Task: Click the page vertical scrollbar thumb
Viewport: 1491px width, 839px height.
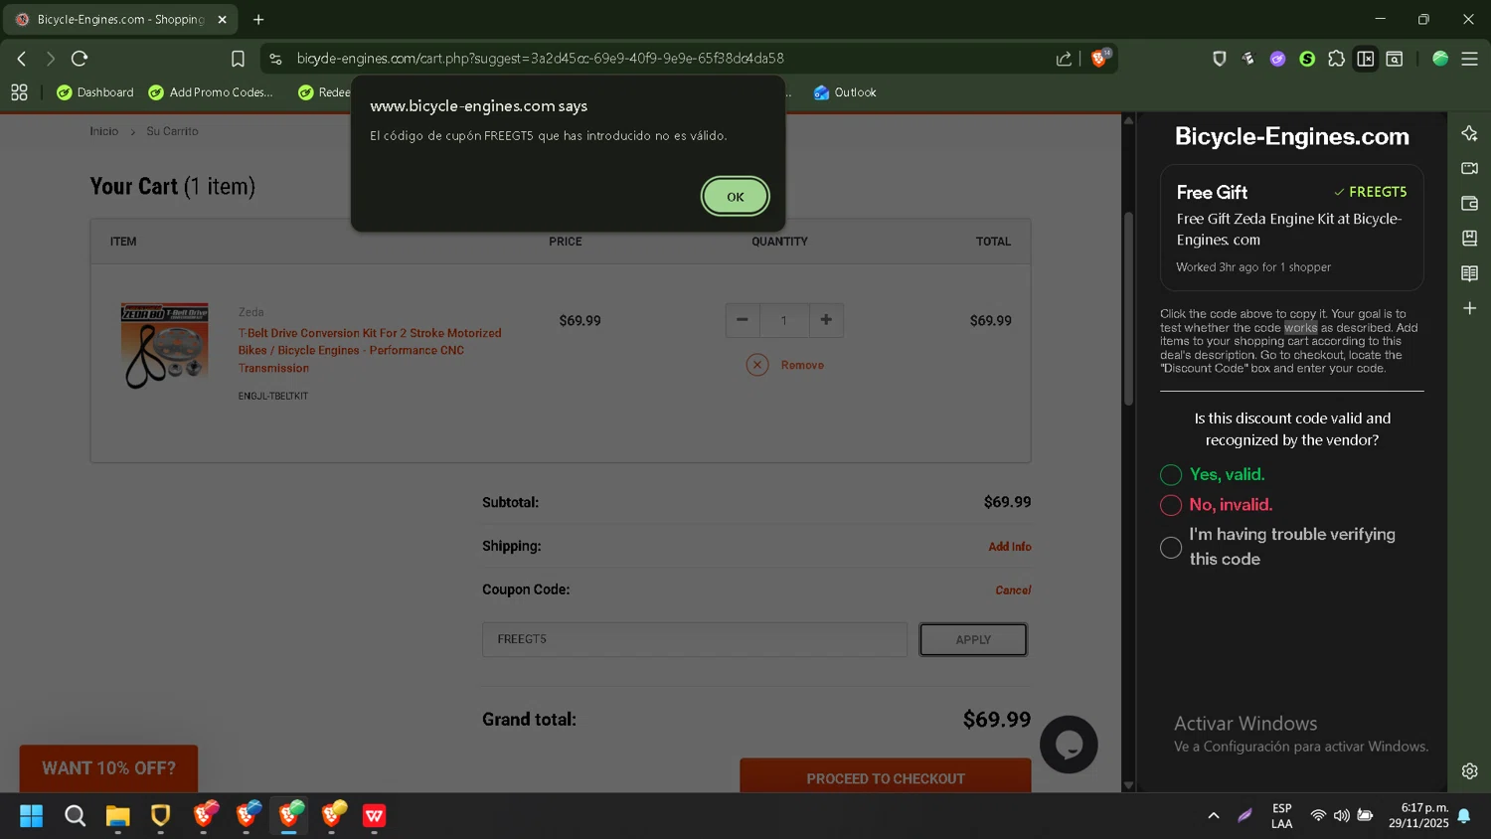Action: coord(1128,308)
